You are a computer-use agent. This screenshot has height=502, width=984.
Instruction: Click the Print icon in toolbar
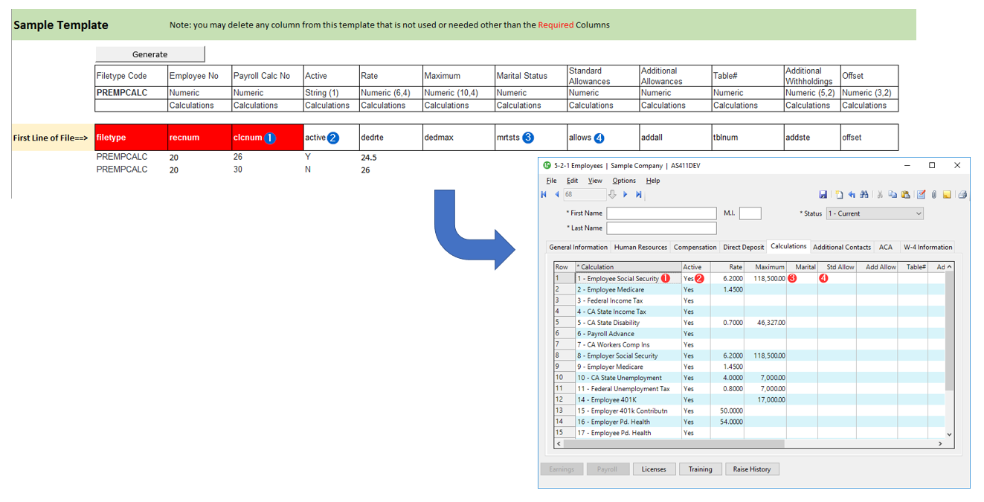coord(962,195)
